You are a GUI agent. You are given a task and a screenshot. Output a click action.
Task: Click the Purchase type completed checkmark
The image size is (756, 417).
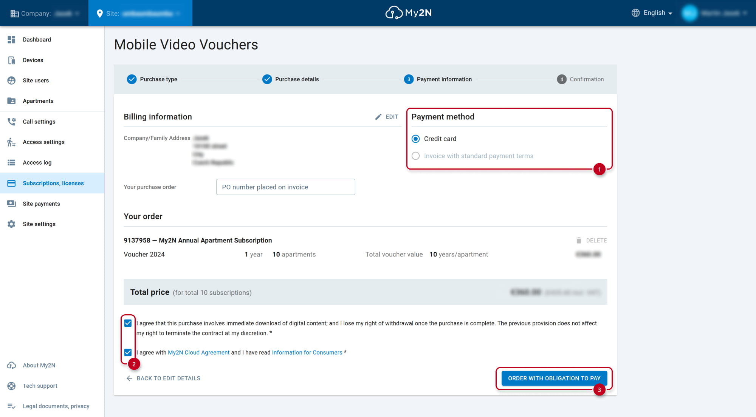click(132, 79)
